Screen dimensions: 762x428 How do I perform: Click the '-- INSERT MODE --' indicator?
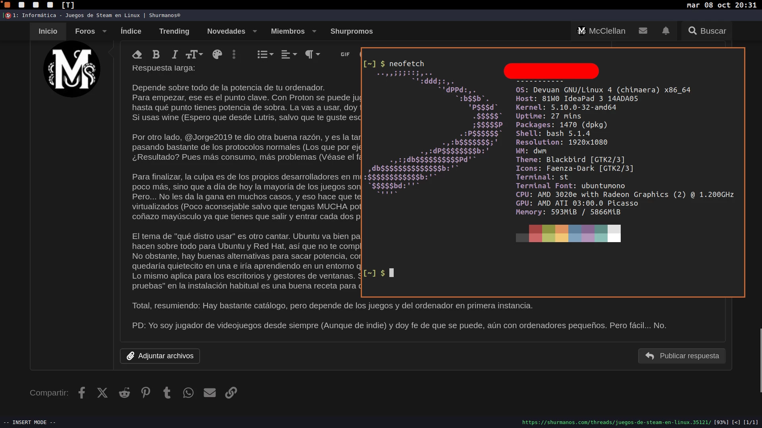tap(29, 422)
